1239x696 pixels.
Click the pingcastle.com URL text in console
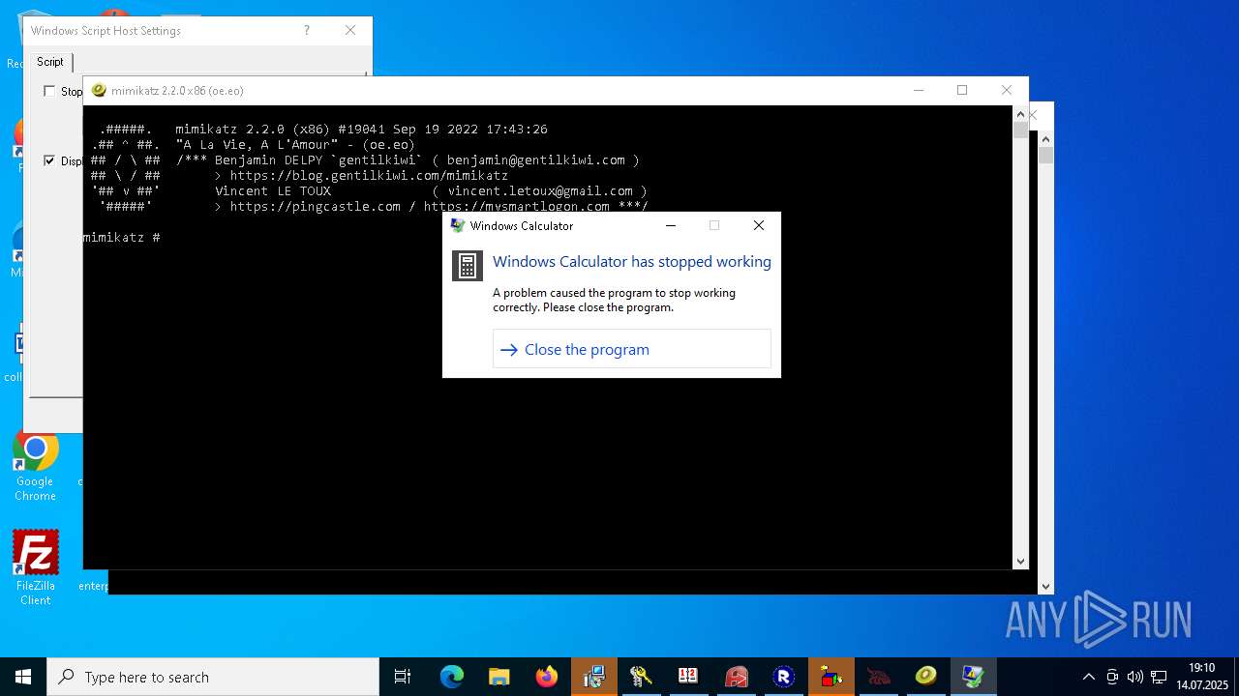pyautogui.click(x=315, y=206)
